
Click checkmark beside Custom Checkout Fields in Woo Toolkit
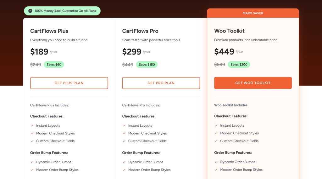(x=216, y=141)
